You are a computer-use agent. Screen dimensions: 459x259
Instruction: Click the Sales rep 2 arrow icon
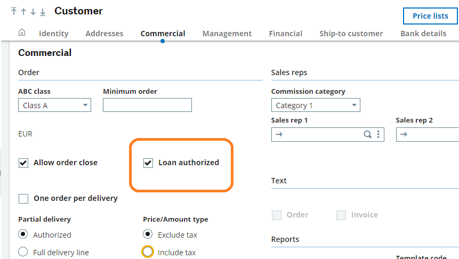[x=404, y=134]
